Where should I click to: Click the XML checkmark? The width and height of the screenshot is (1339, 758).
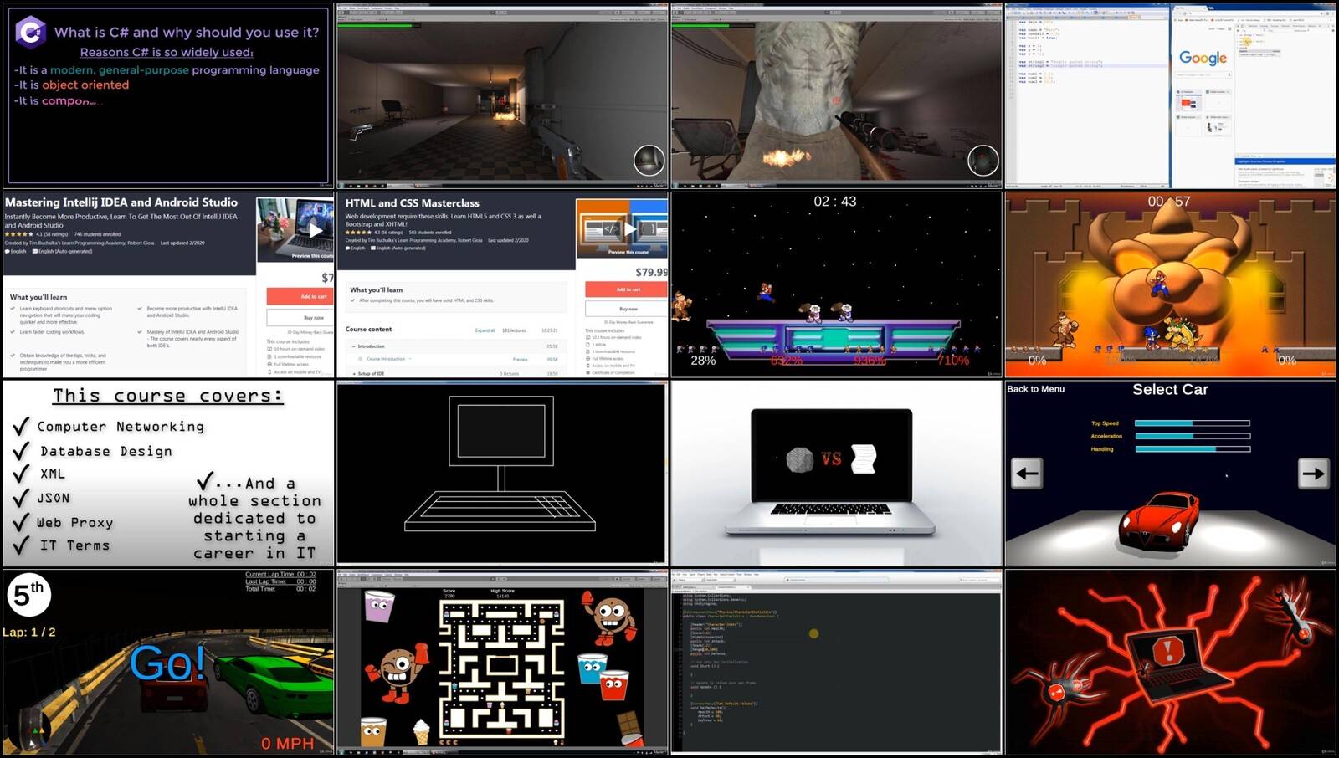(22, 474)
